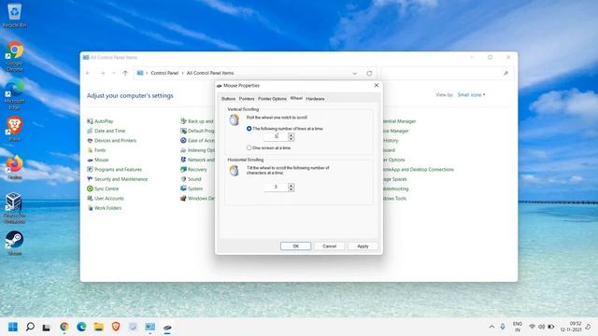The image size is (598, 336).
Task: Open the Hardware tab
Action: coord(315,99)
